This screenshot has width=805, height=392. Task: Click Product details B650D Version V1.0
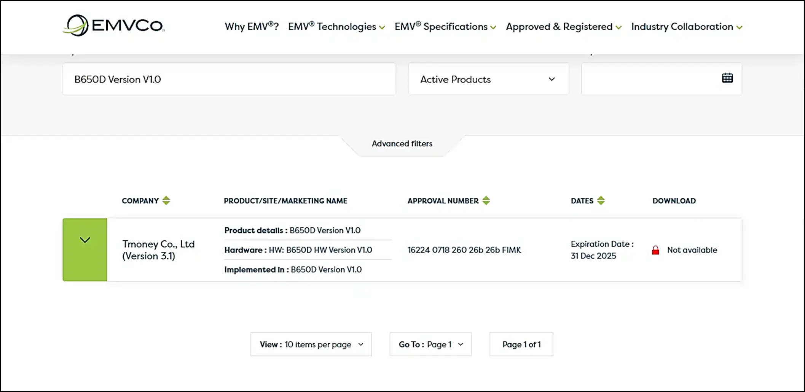(292, 230)
